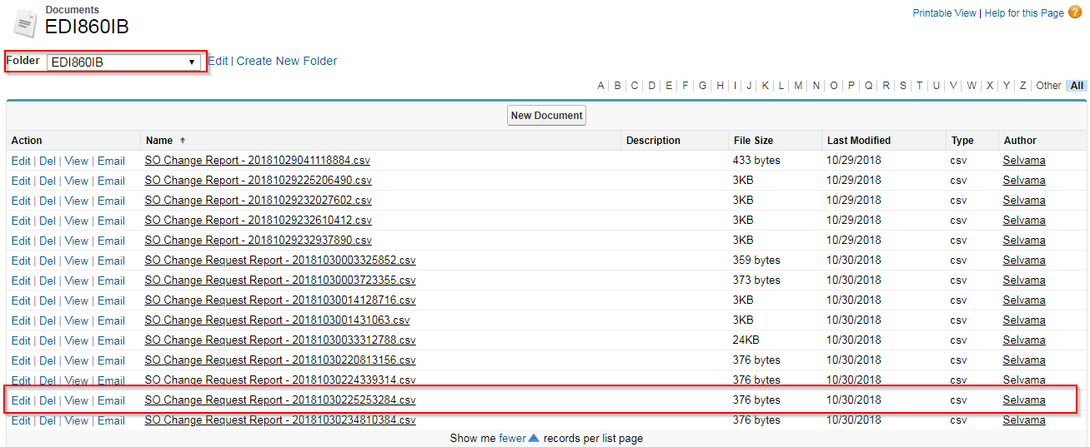Delete the 20181030003325852.csv document
Screen dimensions: 1090x447
[x=48, y=261]
